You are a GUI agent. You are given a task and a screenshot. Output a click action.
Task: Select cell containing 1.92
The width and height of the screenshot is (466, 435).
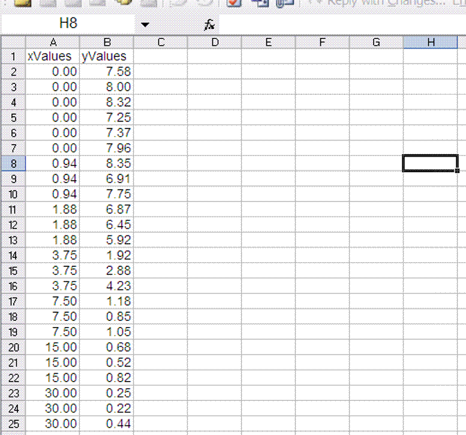pos(107,255)
